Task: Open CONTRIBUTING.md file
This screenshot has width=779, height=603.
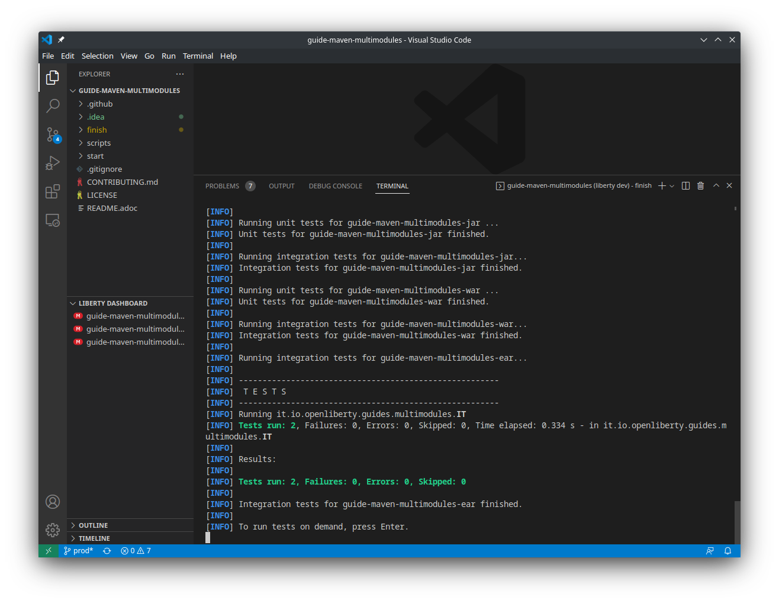Action: coord(130,182)
